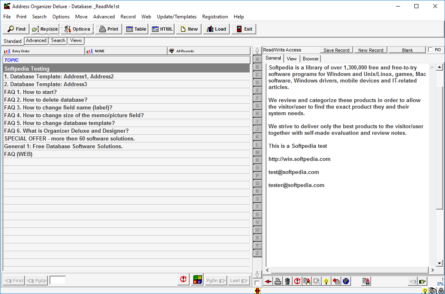Click the First navigation button
Viewport: 445px width, 294px height.
coord(14,281)
